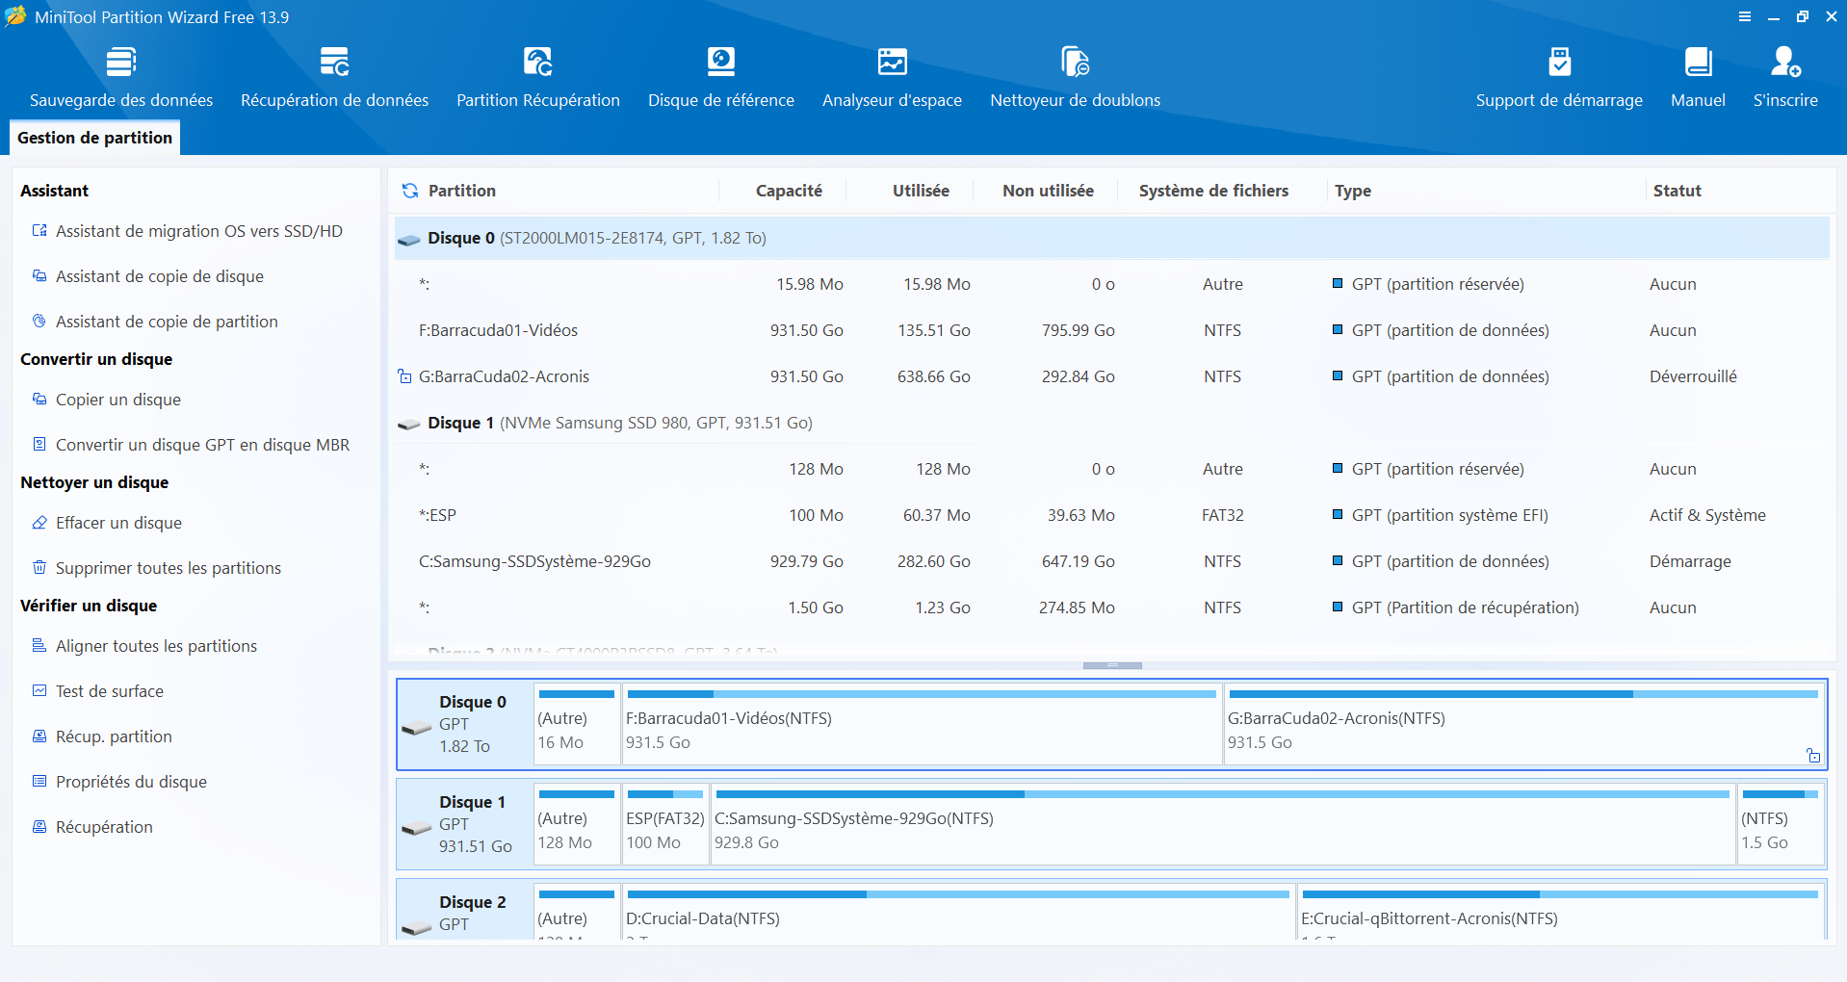1847x982 pixels.
Task: Sort by the Statut column header
Action: coord(1677,191)
